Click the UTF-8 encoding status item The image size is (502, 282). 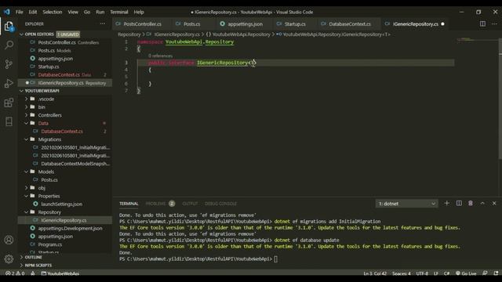click(422, 273)
